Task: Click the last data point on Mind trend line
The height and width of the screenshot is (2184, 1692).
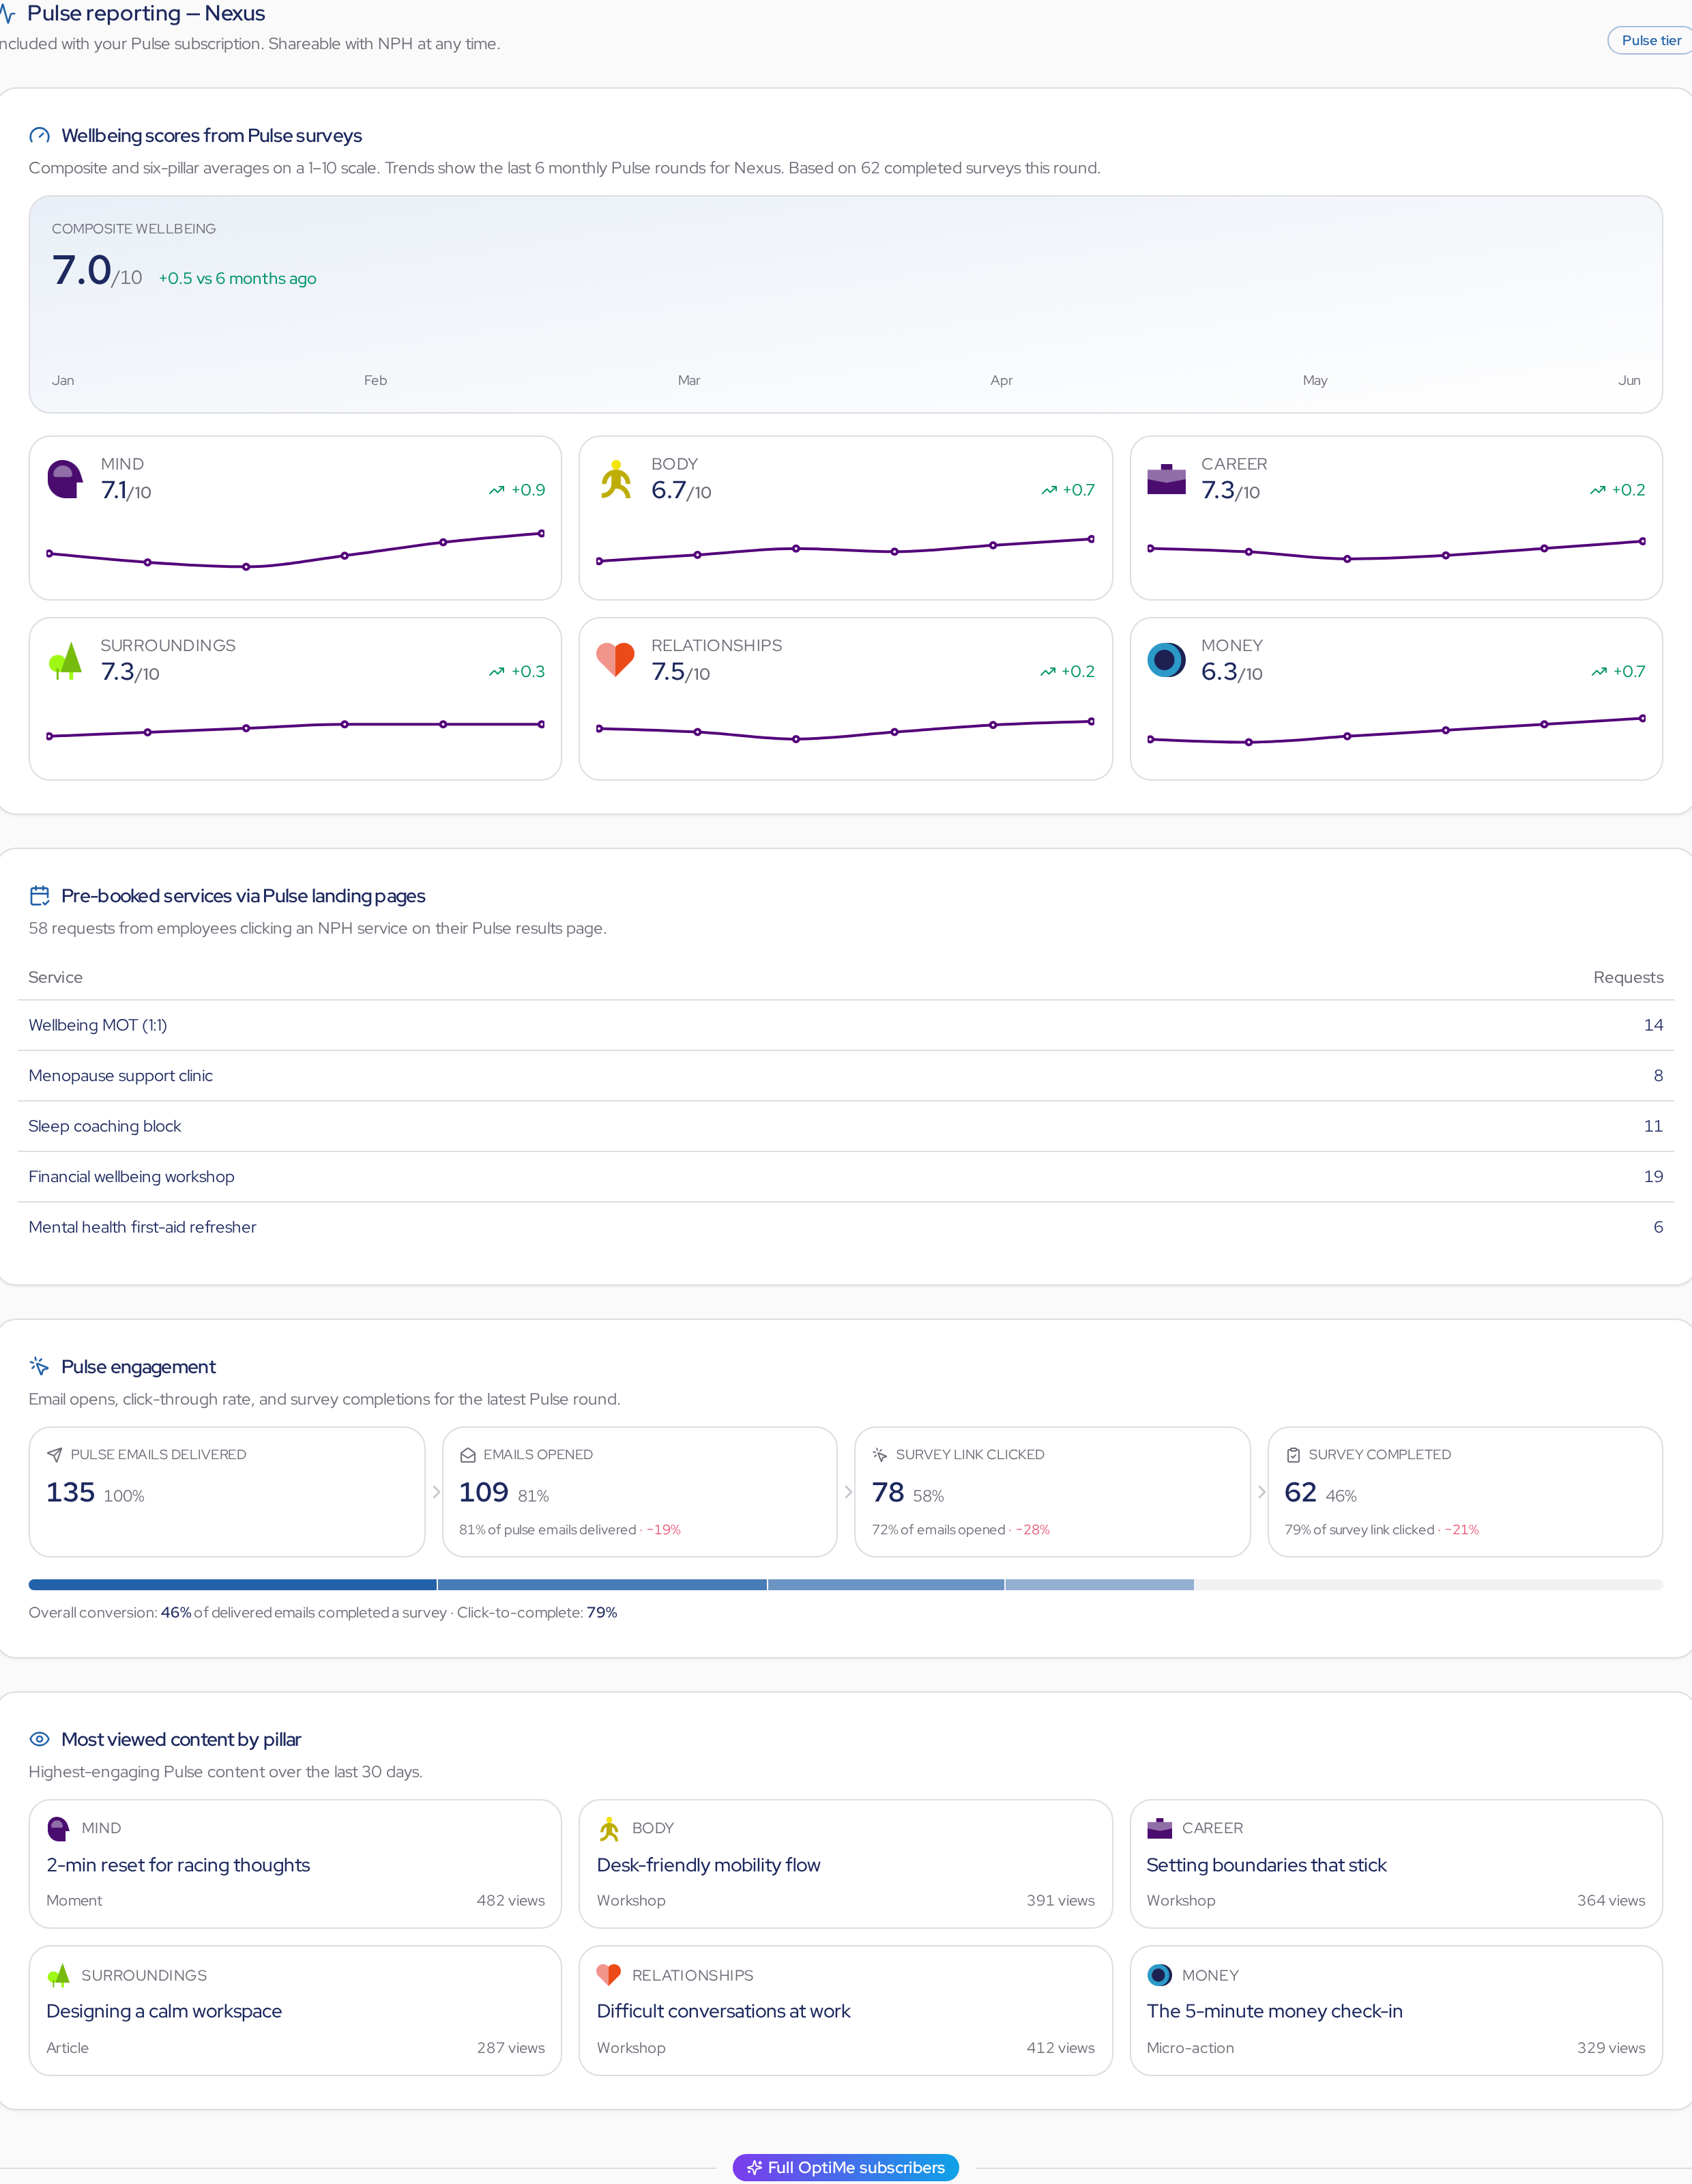Action: [x=542, y=533]
